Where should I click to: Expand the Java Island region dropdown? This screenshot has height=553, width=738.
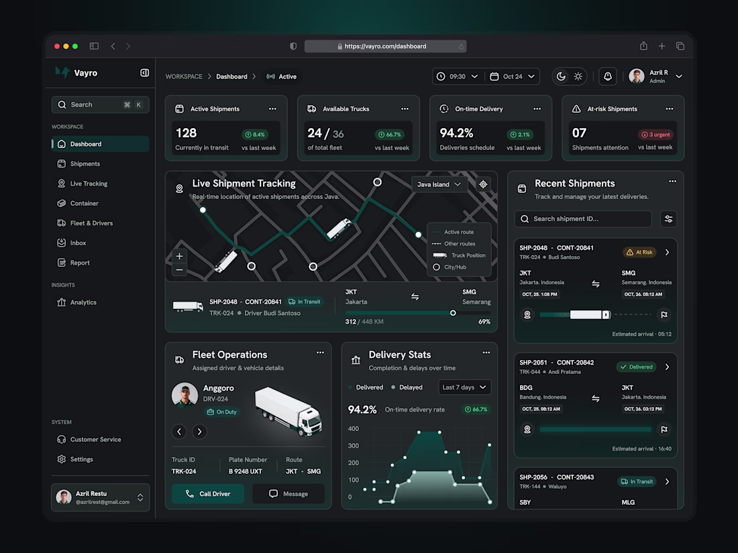click(439, 184)
